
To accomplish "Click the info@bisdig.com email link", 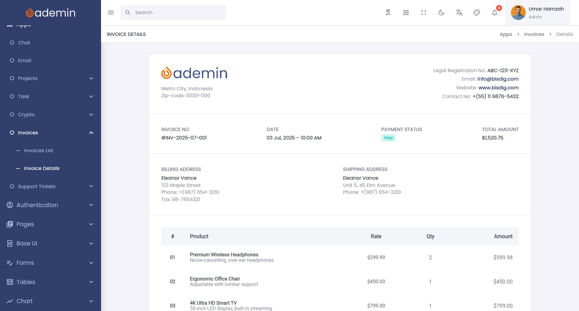I will coord(498,79).
